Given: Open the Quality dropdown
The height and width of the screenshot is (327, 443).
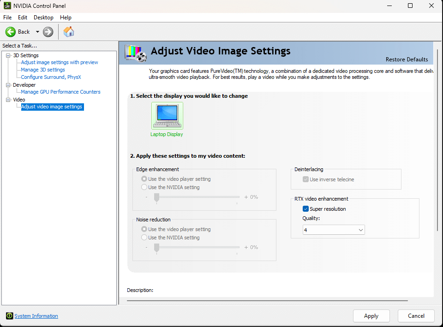Looking at the screenshot, I should (334, 230).
